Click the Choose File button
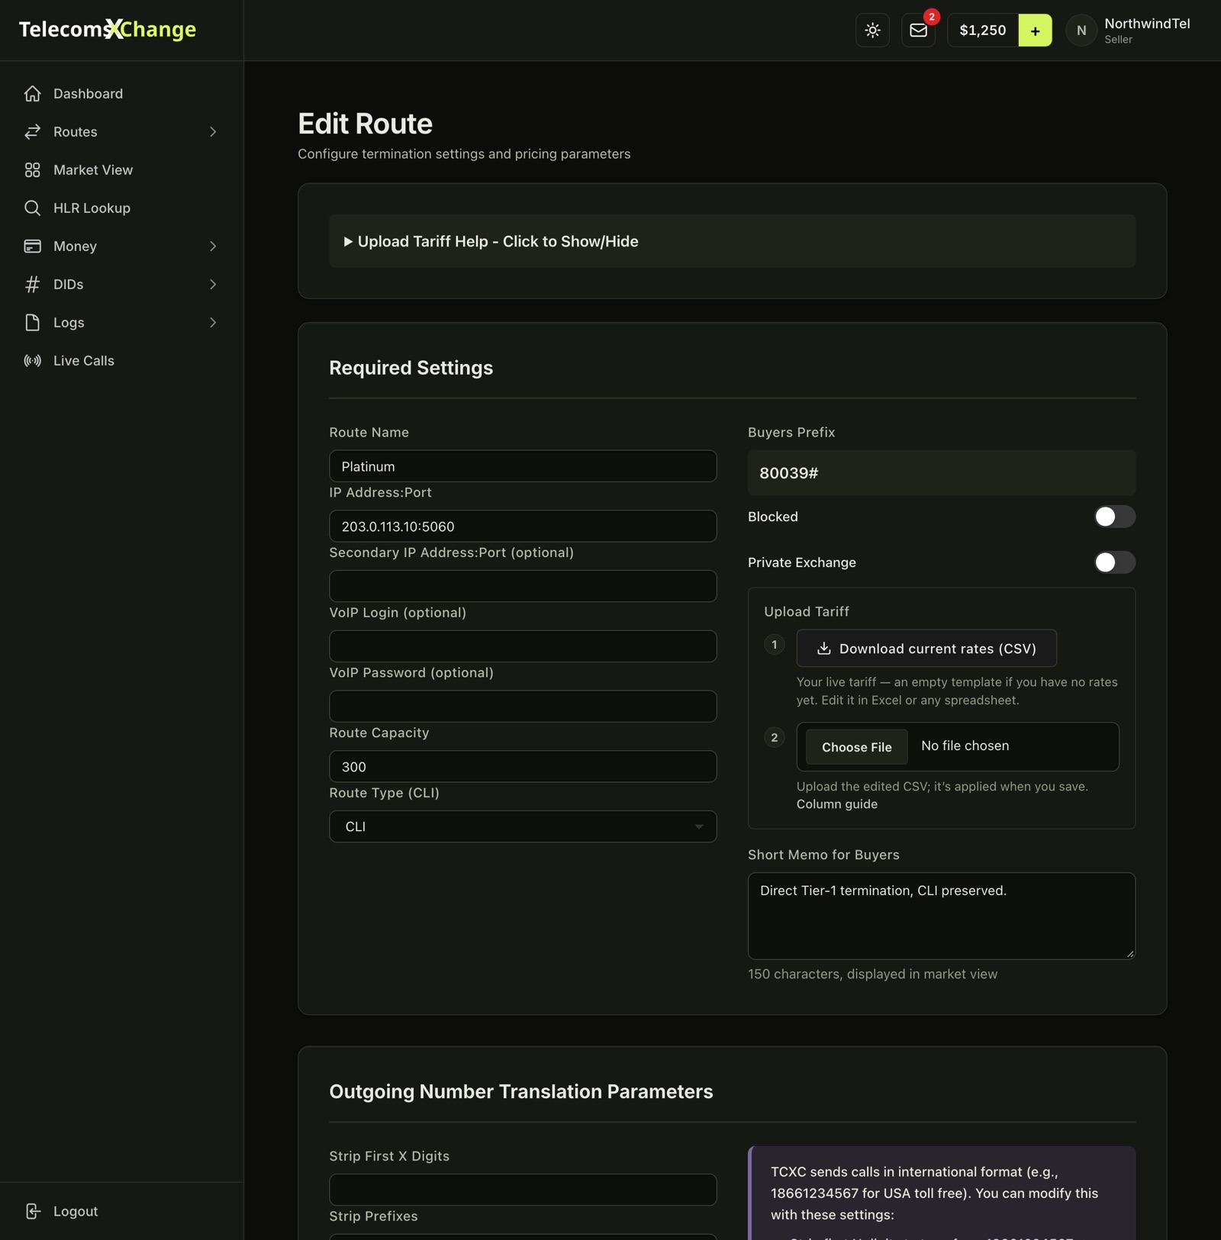This screenshot has height=1240, width=1221. (856, 747)
